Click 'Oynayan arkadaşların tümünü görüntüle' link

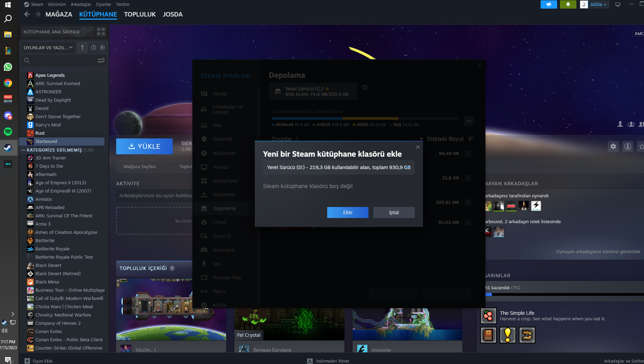click(598, 252)
